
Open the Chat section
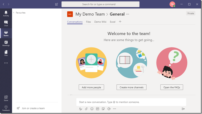tap(6, 23)
